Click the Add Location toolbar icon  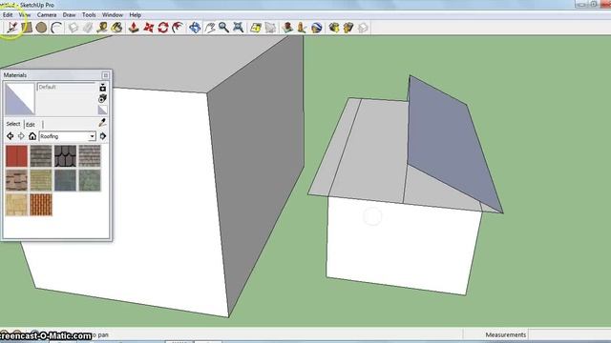[256, 28]
